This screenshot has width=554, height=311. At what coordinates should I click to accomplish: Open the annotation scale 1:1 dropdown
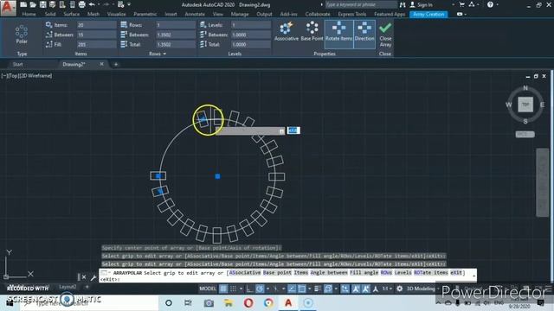coord(390,289)
